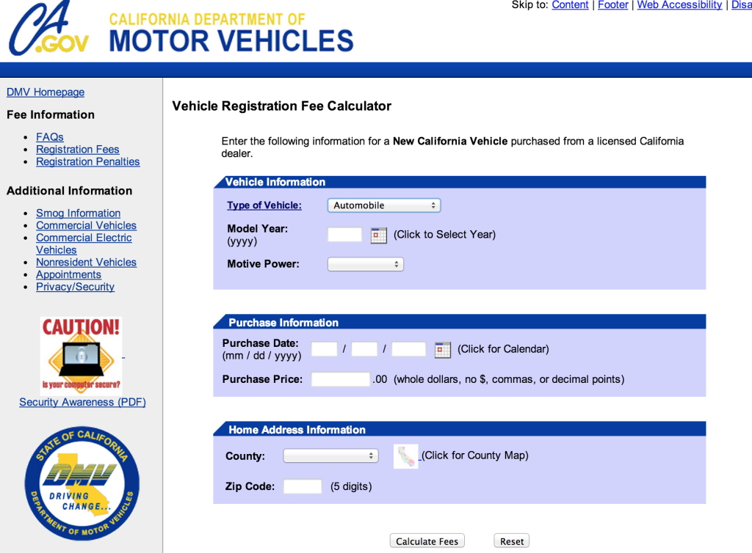
Task: Click the Vehicle Registration Fee Calculator heading
Action: pyautogui.click(x=282, y=106)
